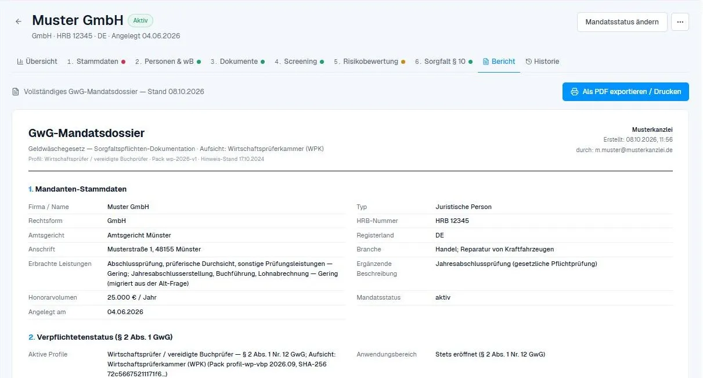
Task: Click the Historie clock icon
Action: 529,62
